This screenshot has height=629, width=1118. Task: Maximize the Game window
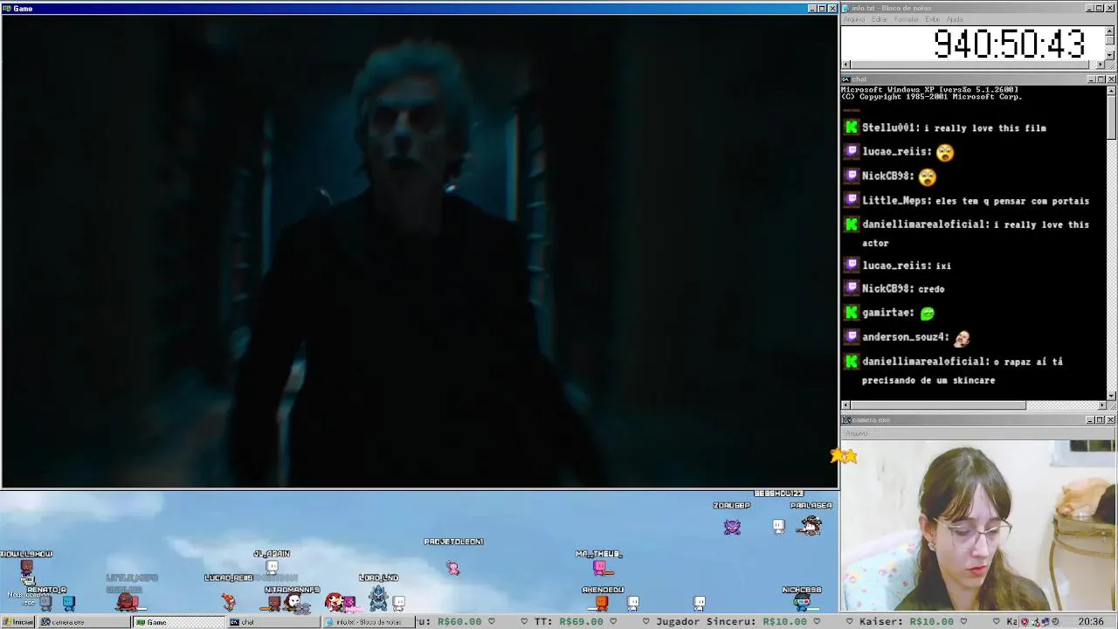click(x=821, y=8)
